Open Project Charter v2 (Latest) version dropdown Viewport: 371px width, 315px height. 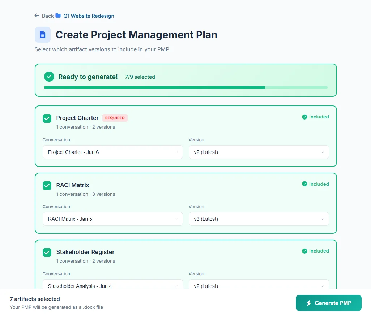coord(259,152)
